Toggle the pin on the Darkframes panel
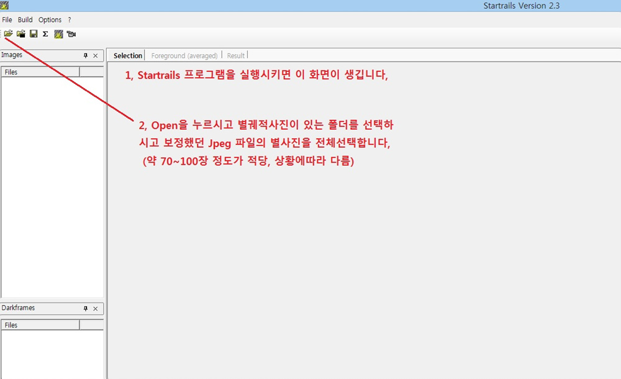The width and height of the screenshot is (621, 379). point(86,308)
